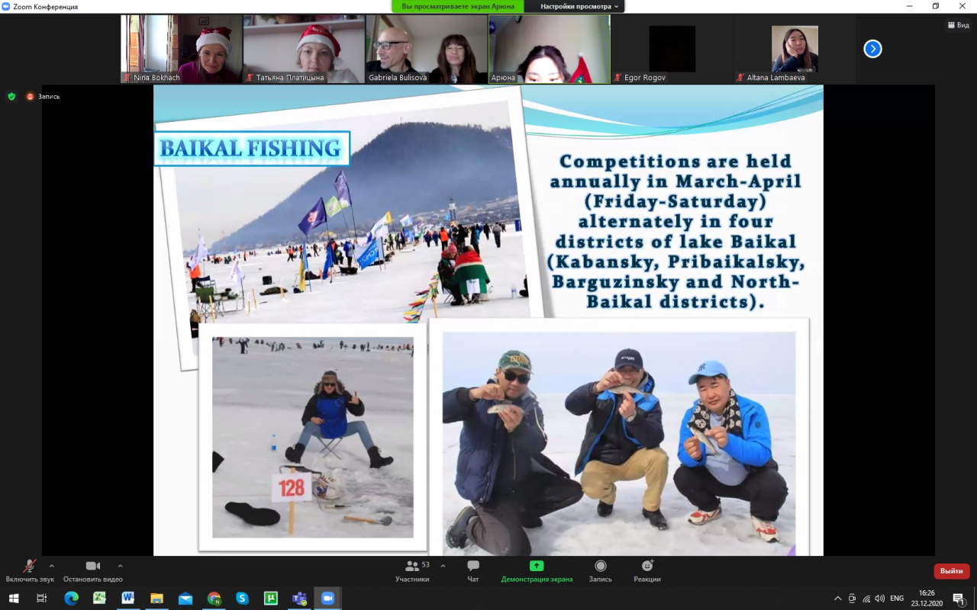Open Microsoft Word from the taskbar
Image resolution: width=977 pixels, height=610 pixels.
point(127,599)
